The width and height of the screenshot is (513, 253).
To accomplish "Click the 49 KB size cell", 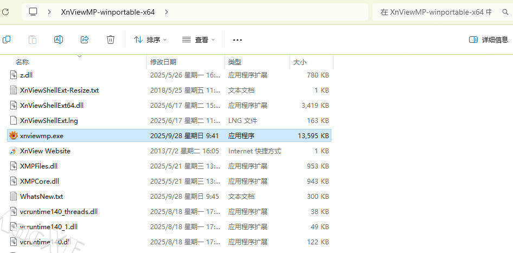I will point(319,226).
